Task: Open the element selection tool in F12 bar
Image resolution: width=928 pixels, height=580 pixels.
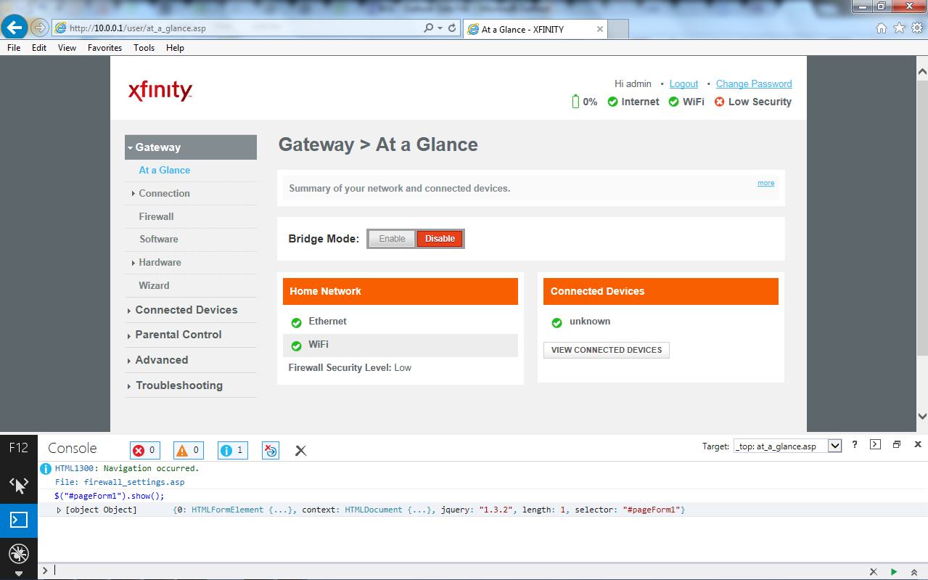Action: (x=18, y=483)
